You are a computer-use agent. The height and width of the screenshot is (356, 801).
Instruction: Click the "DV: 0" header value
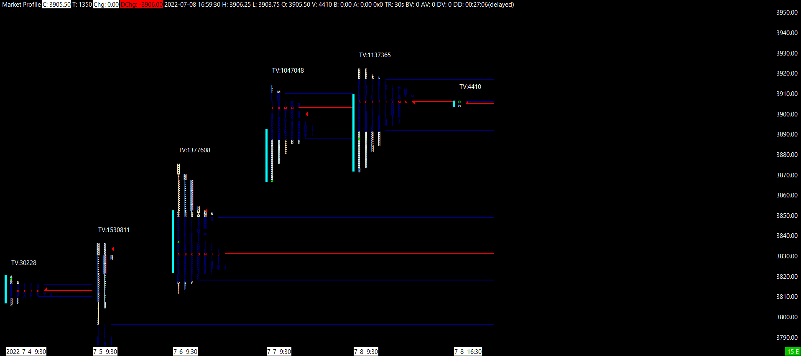coord(444,5)
